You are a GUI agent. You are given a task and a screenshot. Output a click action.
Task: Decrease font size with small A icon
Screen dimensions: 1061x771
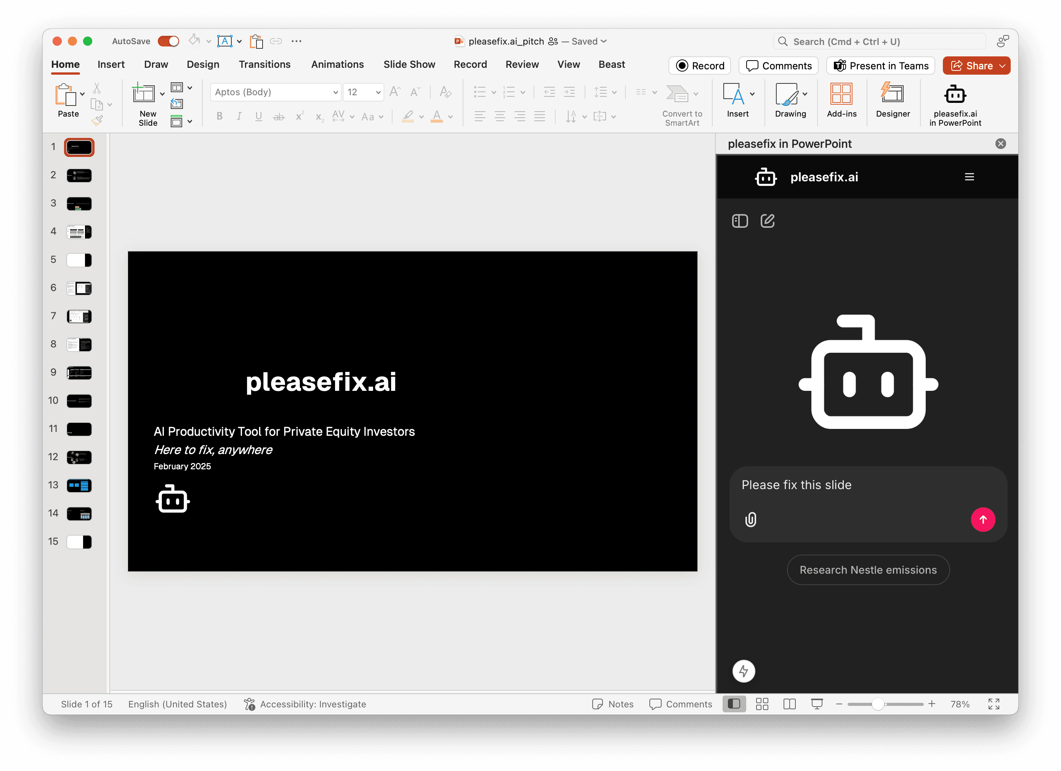(415, 92)
